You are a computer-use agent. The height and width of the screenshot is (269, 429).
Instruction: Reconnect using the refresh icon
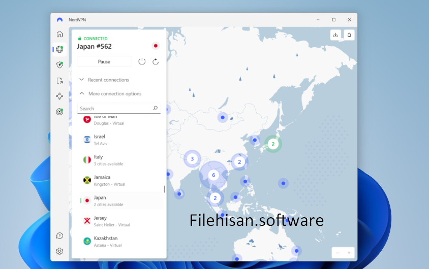coord(156,62)
